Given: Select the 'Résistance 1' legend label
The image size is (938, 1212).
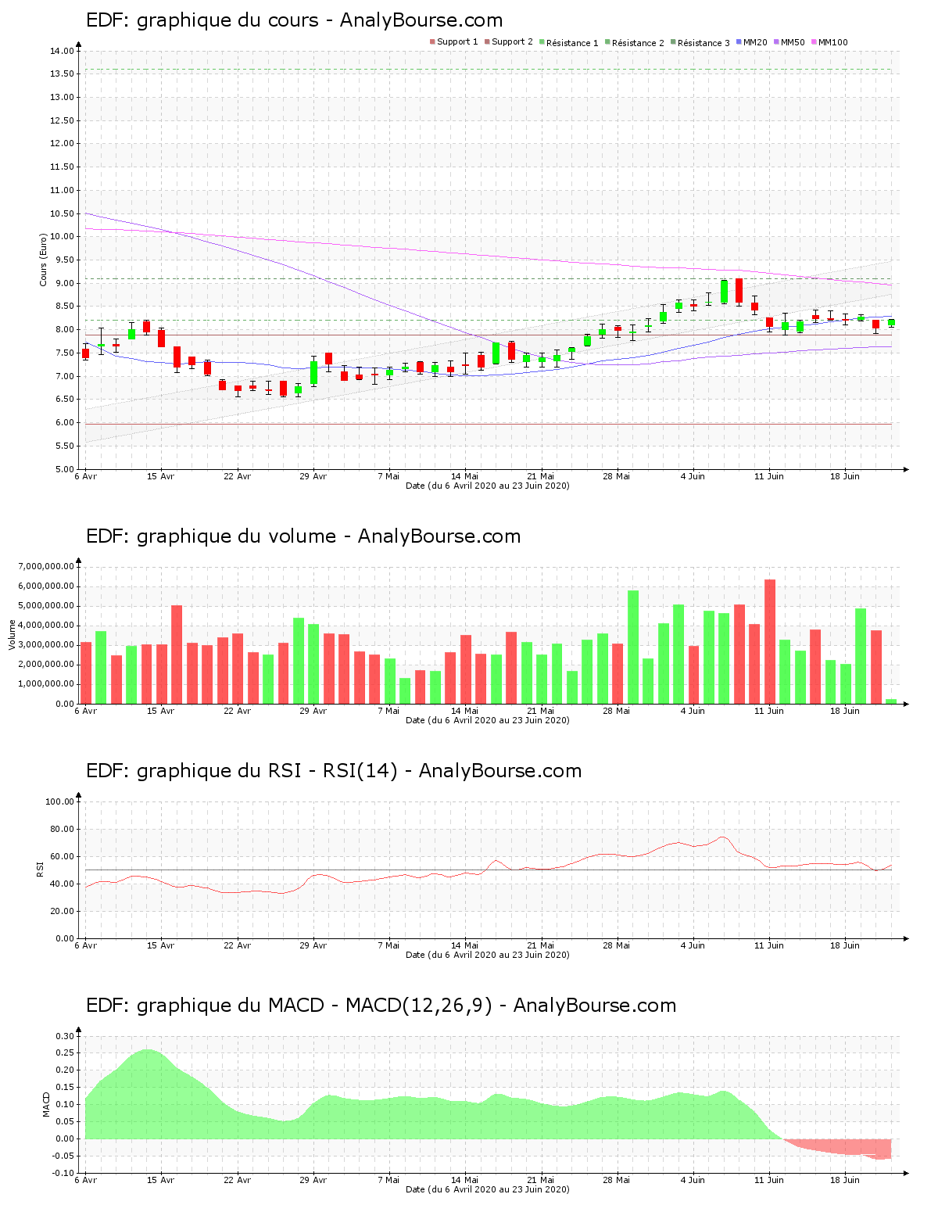Looking at the screenshot, I should tap(572, 42).
